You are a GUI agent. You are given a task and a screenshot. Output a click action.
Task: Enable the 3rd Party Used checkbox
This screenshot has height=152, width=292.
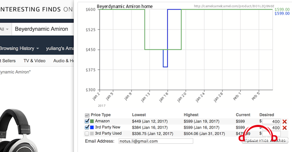87,134
